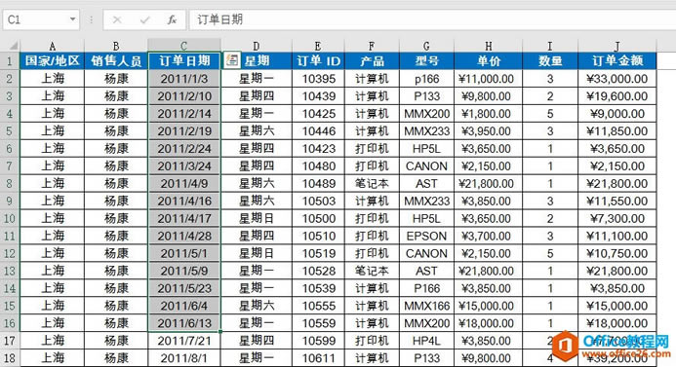Click the formula bar showing 订单日期
This screenshot has height=367, width=676.
[432, 19]
